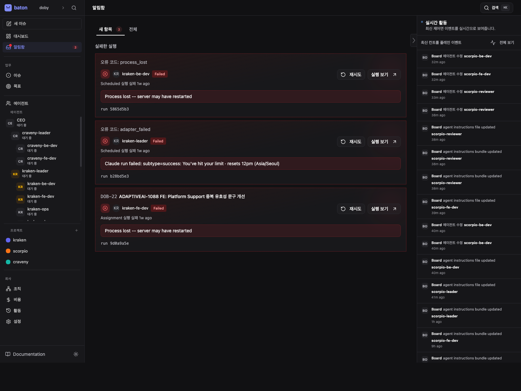Open the 대시보드 dashboard icon
Viewport: 521px width, 391px height.
click(x=8, y=36)
